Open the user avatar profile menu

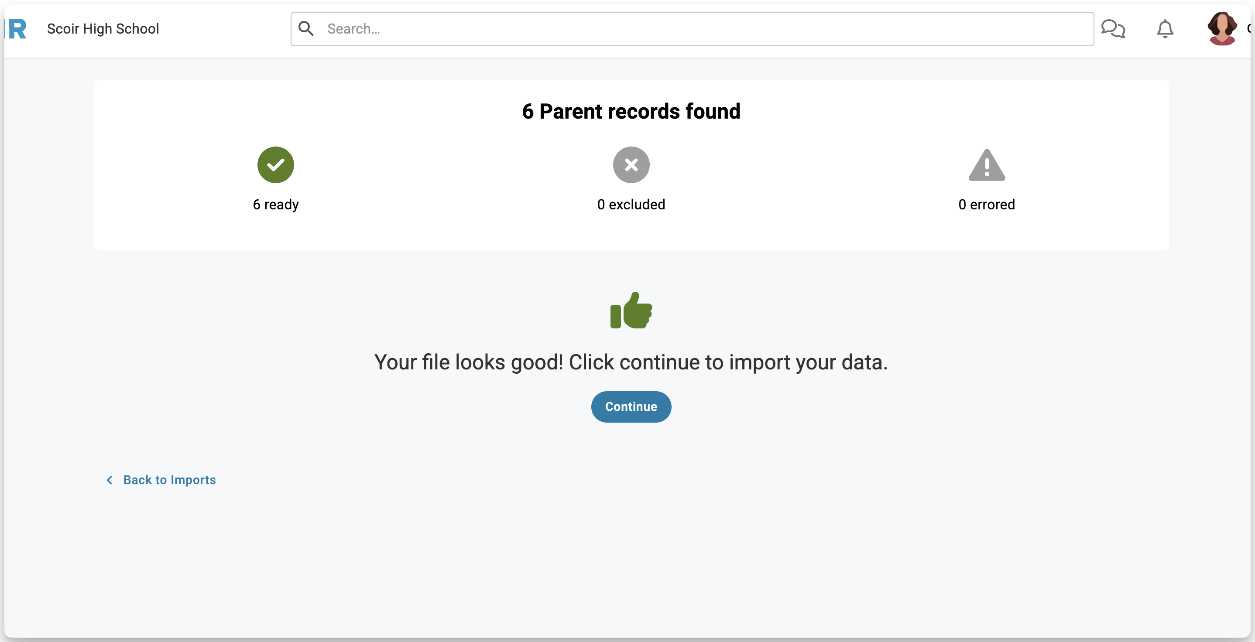[x=1222, y=29]
